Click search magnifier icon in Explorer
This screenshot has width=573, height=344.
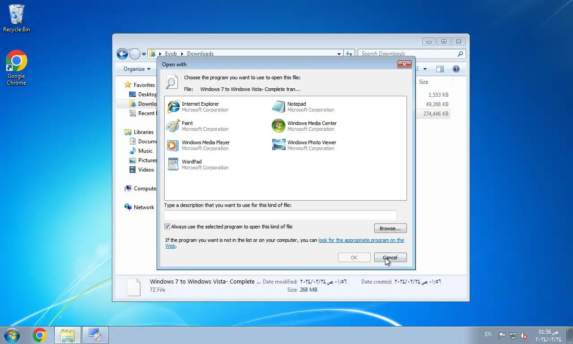pyautogui.click(x=460, y=54)
